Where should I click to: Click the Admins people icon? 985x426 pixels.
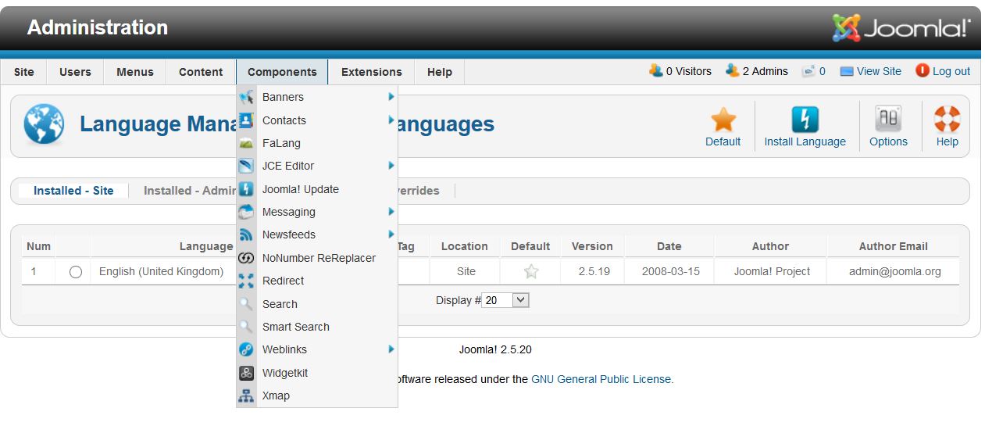(x=733, y=70)
